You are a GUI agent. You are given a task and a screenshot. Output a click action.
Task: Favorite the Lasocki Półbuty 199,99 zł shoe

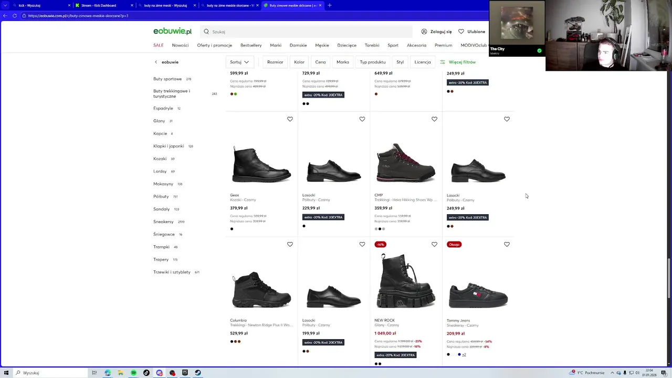(x=362, y=244)
